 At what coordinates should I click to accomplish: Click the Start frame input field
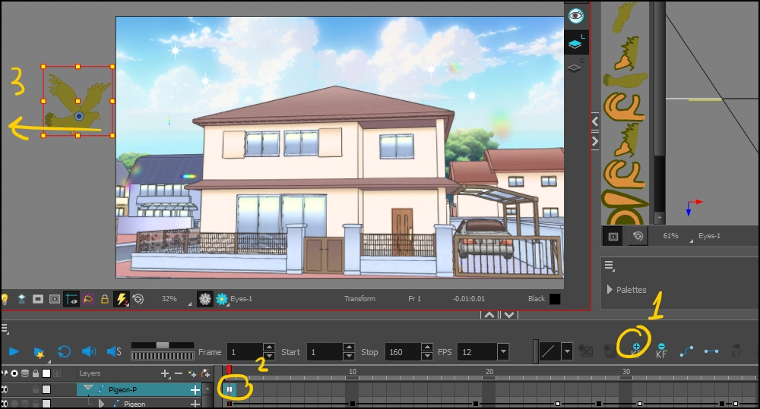pyautogui.click(x=325, y=352)
